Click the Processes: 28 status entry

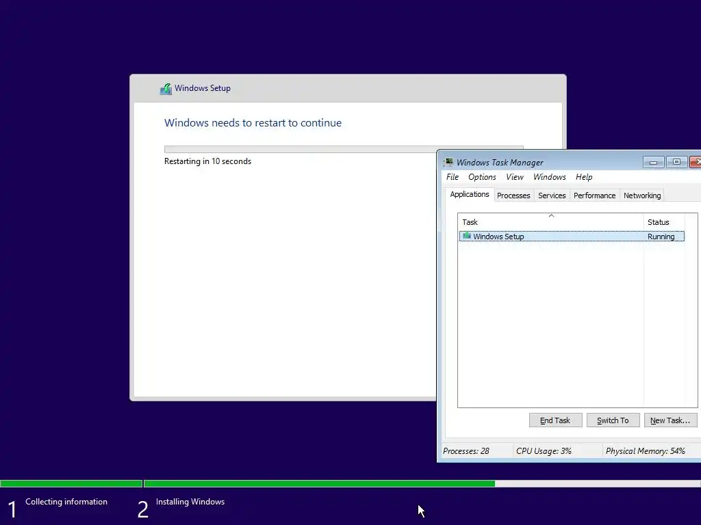[466, 451]
